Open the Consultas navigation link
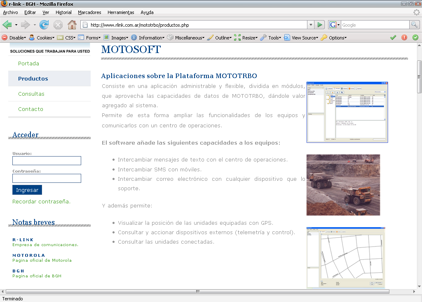This screenshot has width=422, height=302. (31, 94)
